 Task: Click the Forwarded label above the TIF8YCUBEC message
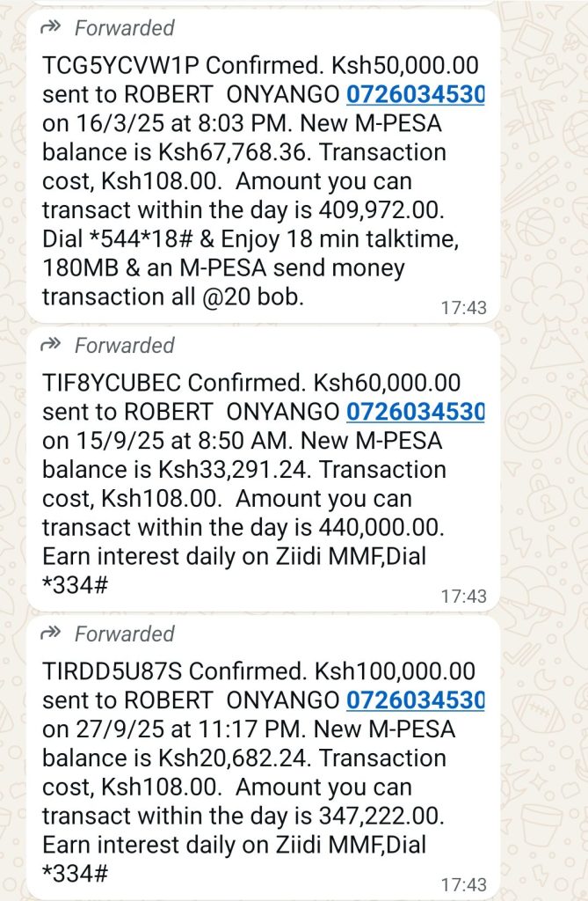(x=125, y=345)
